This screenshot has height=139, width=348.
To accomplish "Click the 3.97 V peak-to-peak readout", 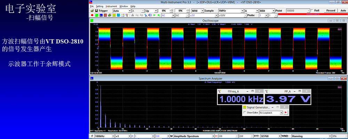I will (288, 99).
